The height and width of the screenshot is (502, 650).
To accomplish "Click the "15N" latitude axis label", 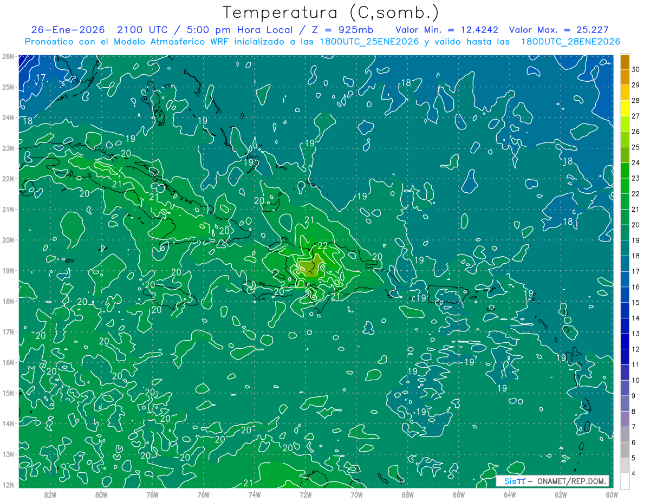I will pyautogui.click(x=8, y=393).
